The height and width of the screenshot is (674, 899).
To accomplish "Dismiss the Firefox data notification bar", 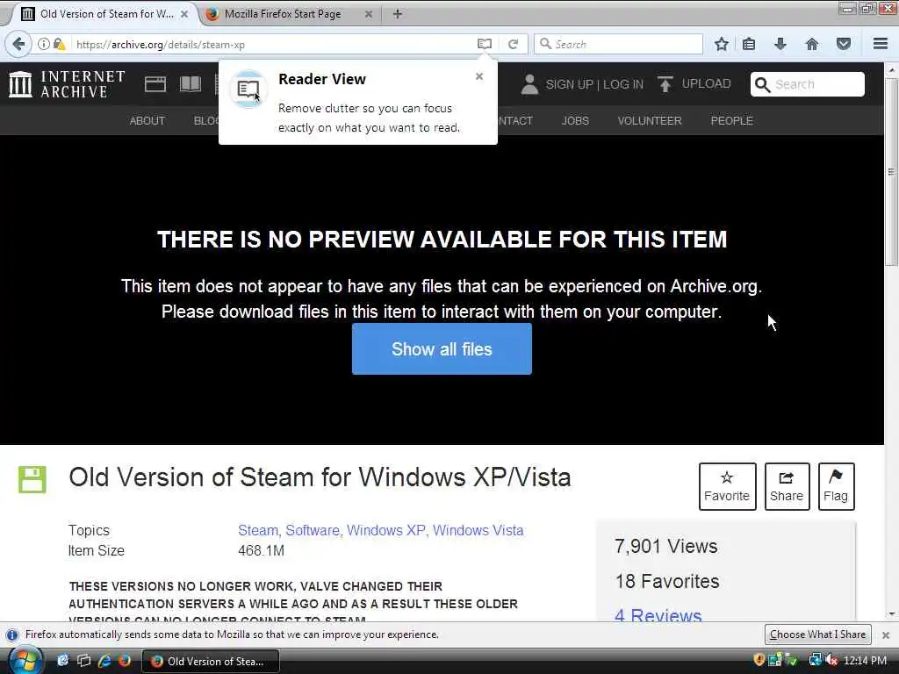I will [886, 635].
